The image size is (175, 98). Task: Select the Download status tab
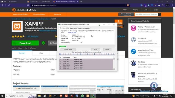click(64, 28)
